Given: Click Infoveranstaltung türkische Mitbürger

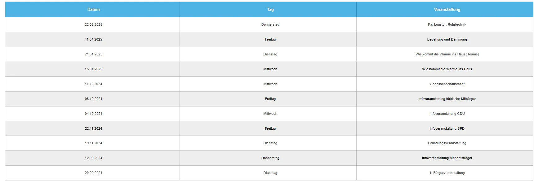Looking at the screenshot, I should [447, 99].
